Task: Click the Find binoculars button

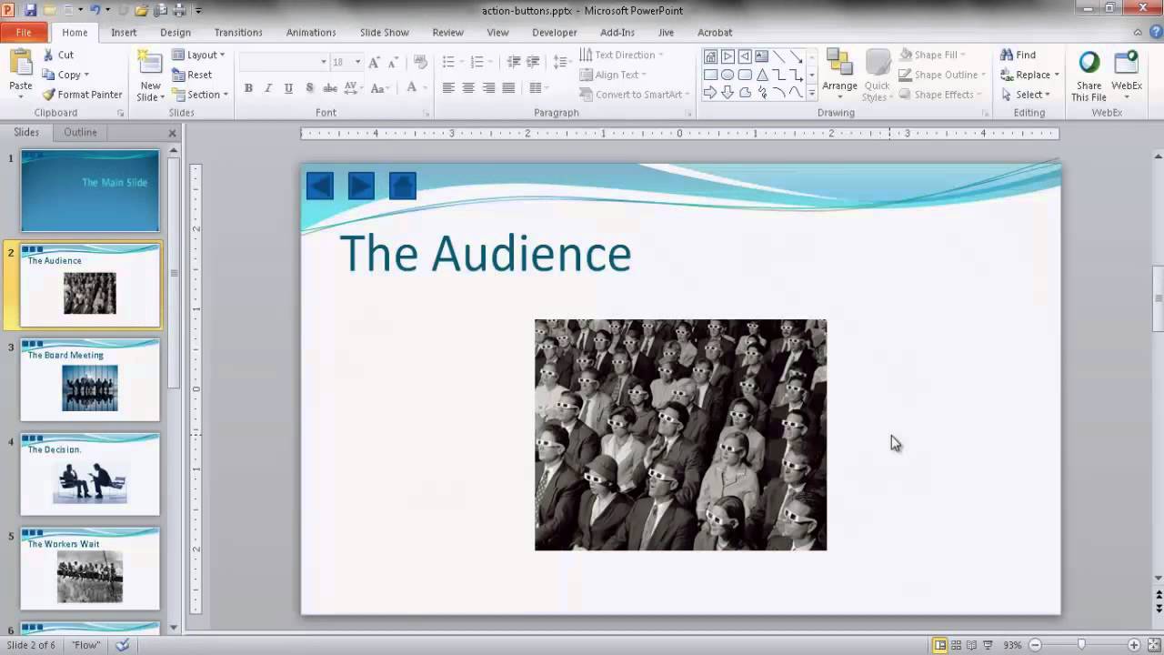Action: (x=1018, y=55)
